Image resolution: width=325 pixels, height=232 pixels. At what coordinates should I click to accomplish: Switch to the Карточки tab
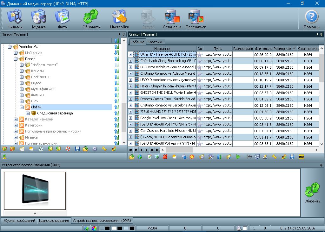156,42
